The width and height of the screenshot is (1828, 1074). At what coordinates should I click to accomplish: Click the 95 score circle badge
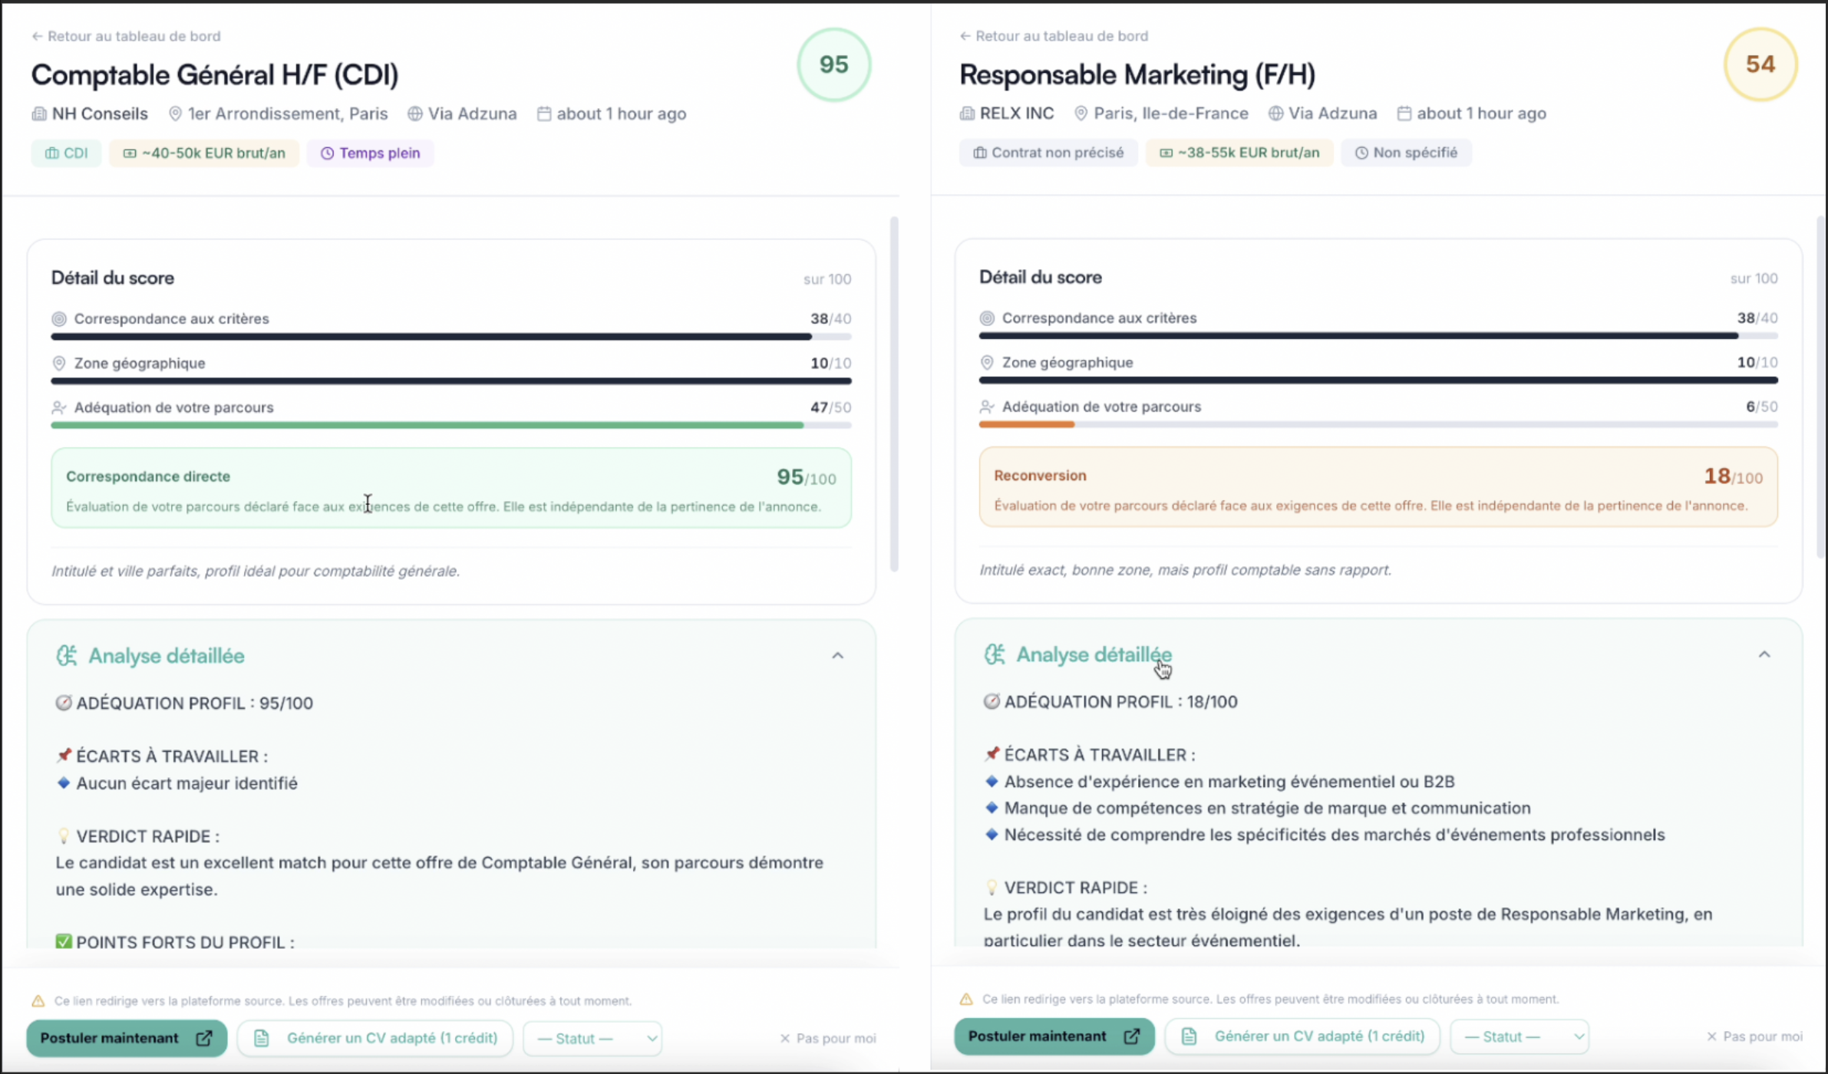834,64
